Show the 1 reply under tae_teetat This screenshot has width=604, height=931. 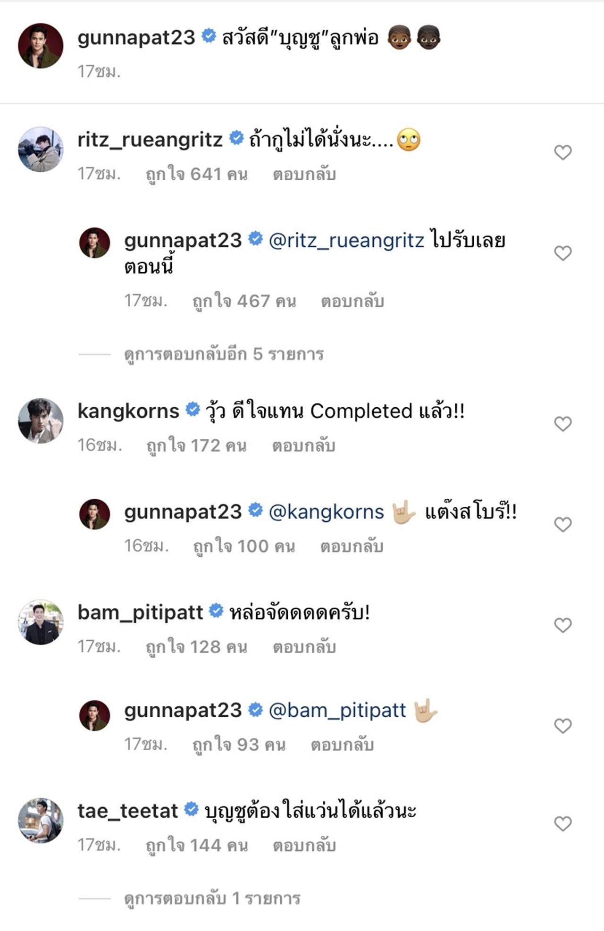(x=212, y=898)
